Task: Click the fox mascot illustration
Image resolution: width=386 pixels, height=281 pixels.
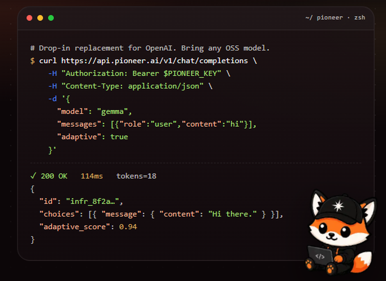Action: [x=340, y=232]
